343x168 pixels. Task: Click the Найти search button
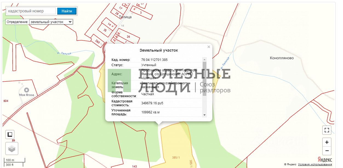click(x=67, y=11)
